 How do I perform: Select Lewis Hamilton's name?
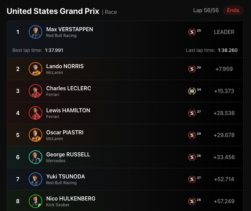click(x=68, y=110)
